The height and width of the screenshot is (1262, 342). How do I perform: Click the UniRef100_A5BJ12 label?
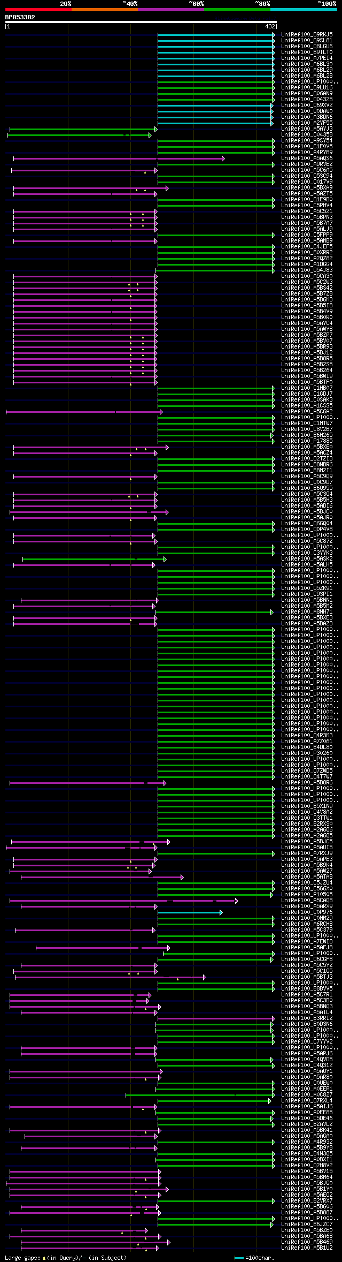coord(307,353)
